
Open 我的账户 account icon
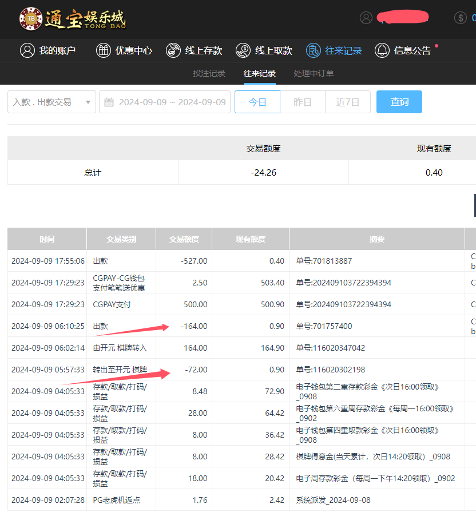pos(27,50)
